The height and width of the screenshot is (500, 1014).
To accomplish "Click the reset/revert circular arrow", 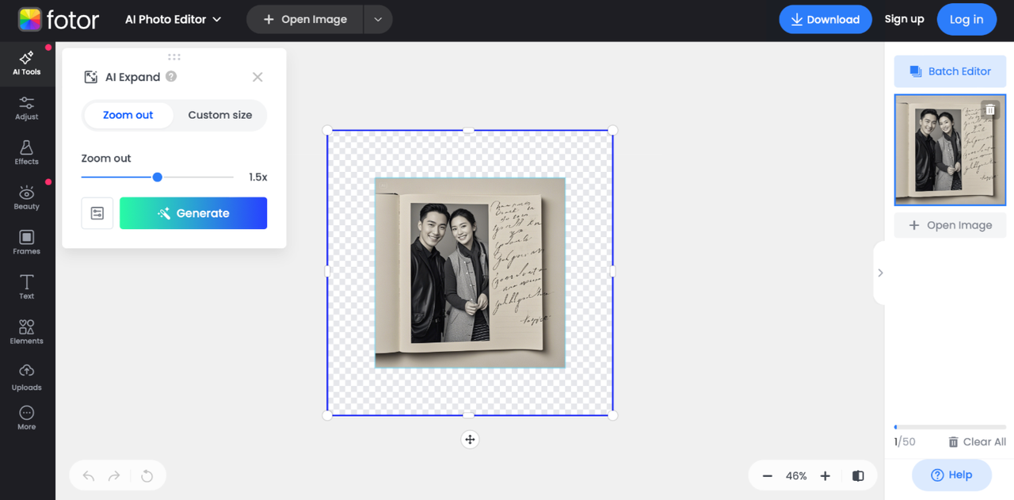I will click(x=147, y=476).
